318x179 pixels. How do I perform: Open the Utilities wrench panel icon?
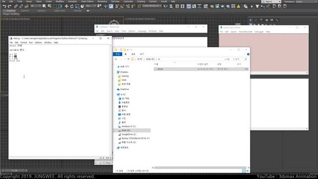point(277,20)
